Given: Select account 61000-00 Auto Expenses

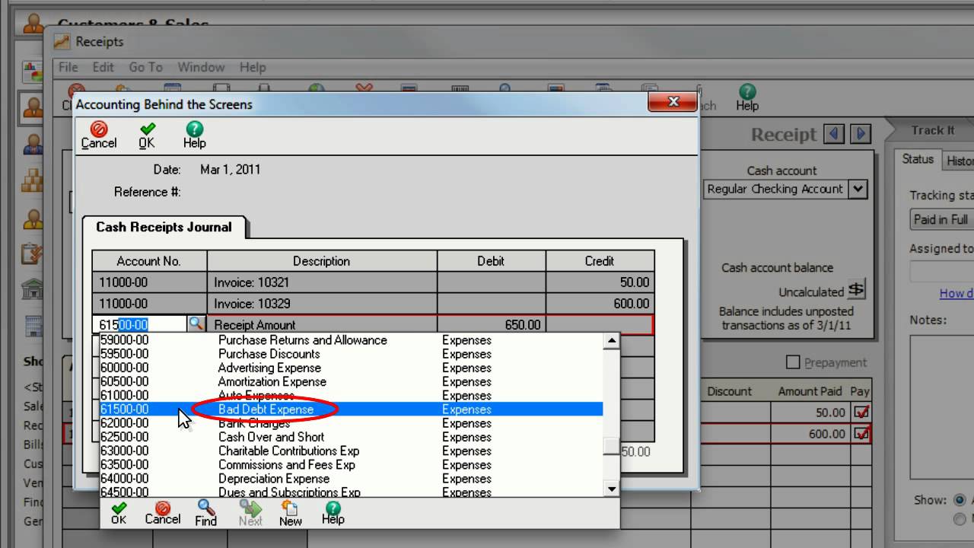Looking at the screenshot, I should click(352, 395).
